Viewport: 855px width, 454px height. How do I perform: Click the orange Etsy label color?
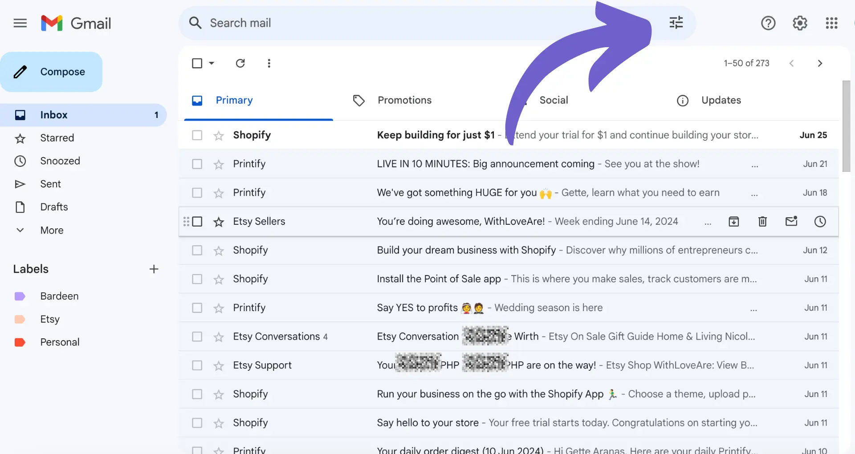(20, 319)
